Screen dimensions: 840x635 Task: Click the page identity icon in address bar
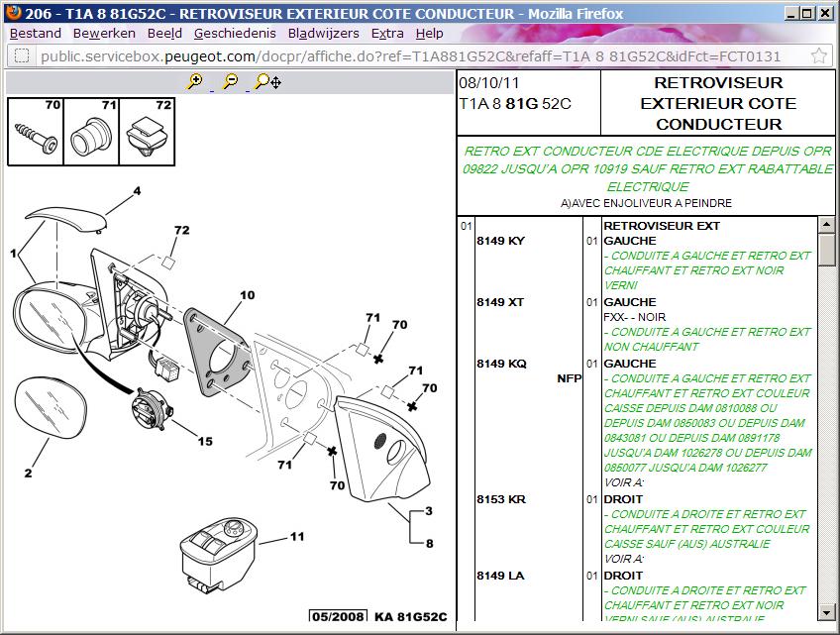click(22, 55)
